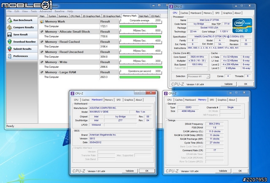Click the Z icon of Memory CPU-Z window

click(x=166, y=94)
